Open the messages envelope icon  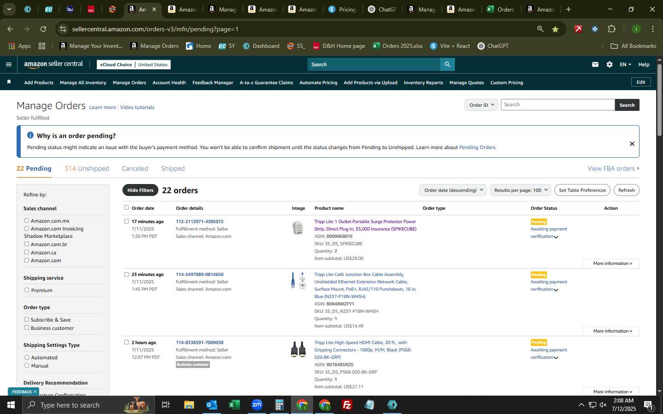point(595,64)
